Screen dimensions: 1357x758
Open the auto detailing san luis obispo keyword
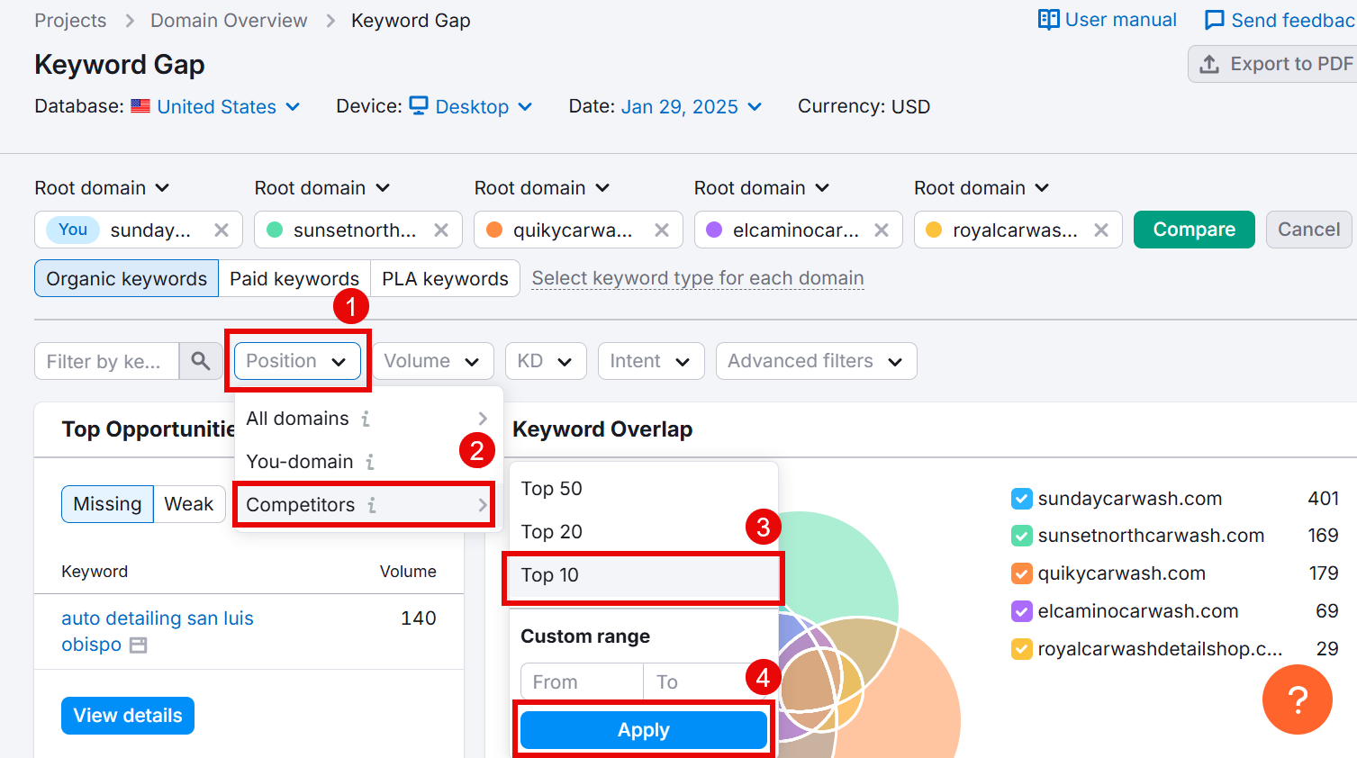click(158, 631)
